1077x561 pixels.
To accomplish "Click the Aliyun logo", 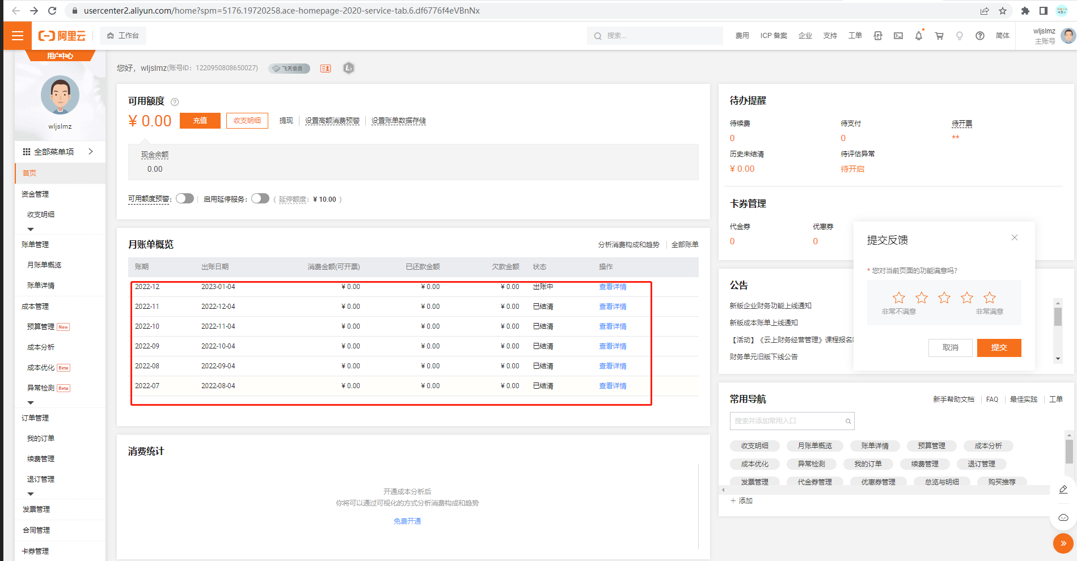I will (62, 36).
